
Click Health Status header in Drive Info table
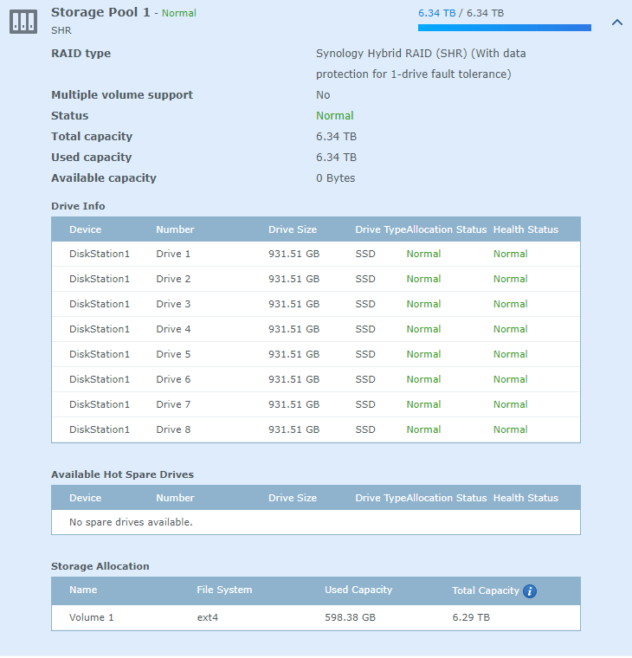(x=526, y=229)
